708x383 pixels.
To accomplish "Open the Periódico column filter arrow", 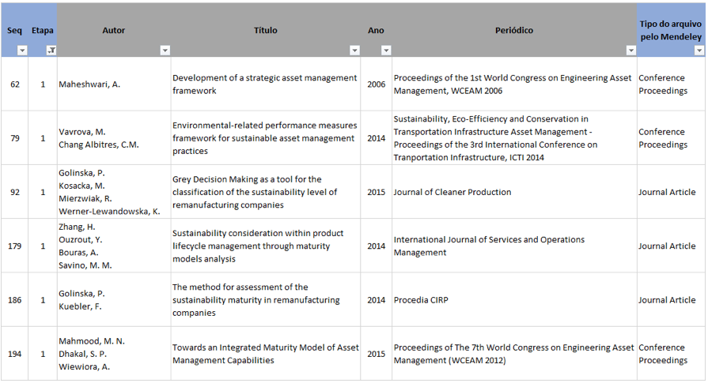I will pyautogui.click(x=631, y=51).
